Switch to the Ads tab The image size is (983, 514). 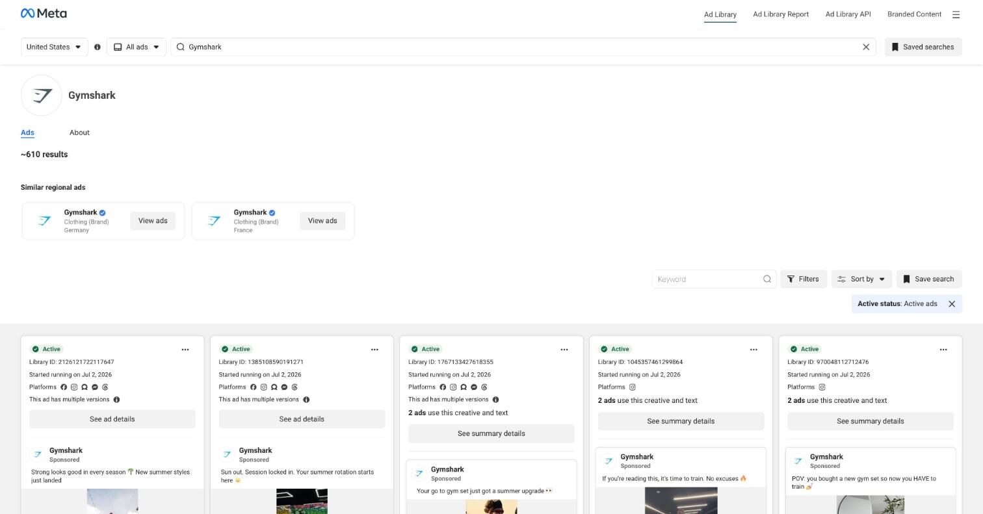(27, 133)
